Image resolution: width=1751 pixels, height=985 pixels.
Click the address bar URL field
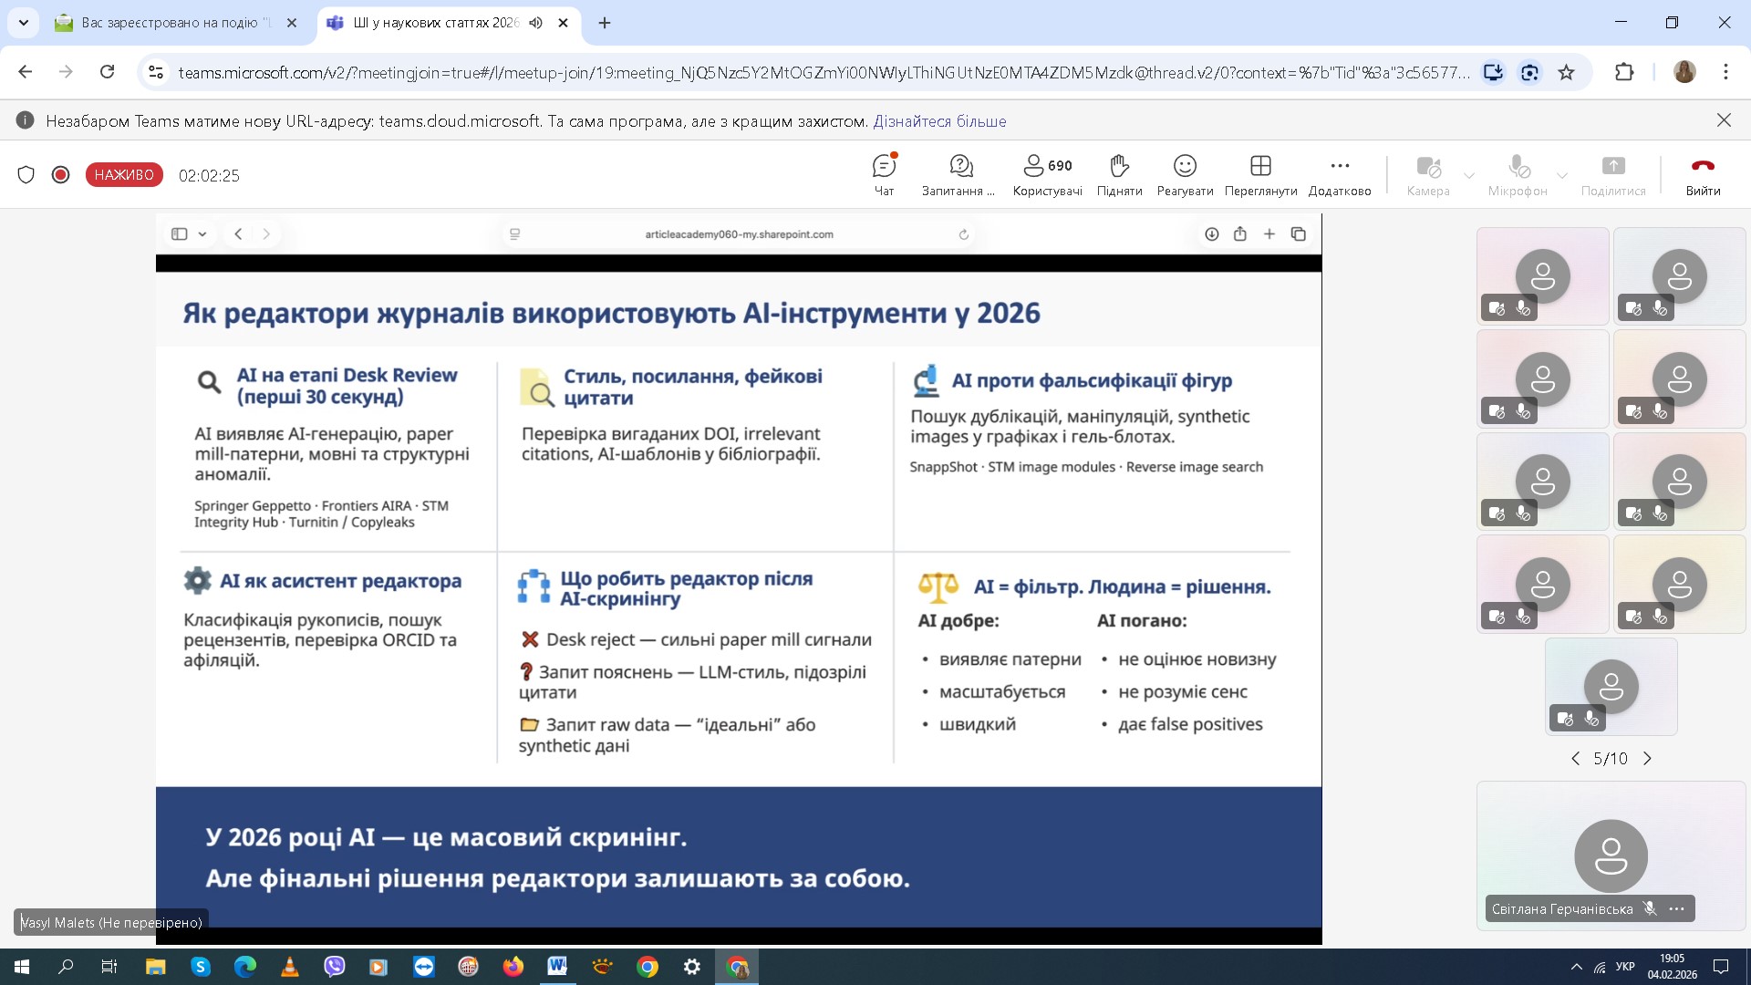point(821,72)
